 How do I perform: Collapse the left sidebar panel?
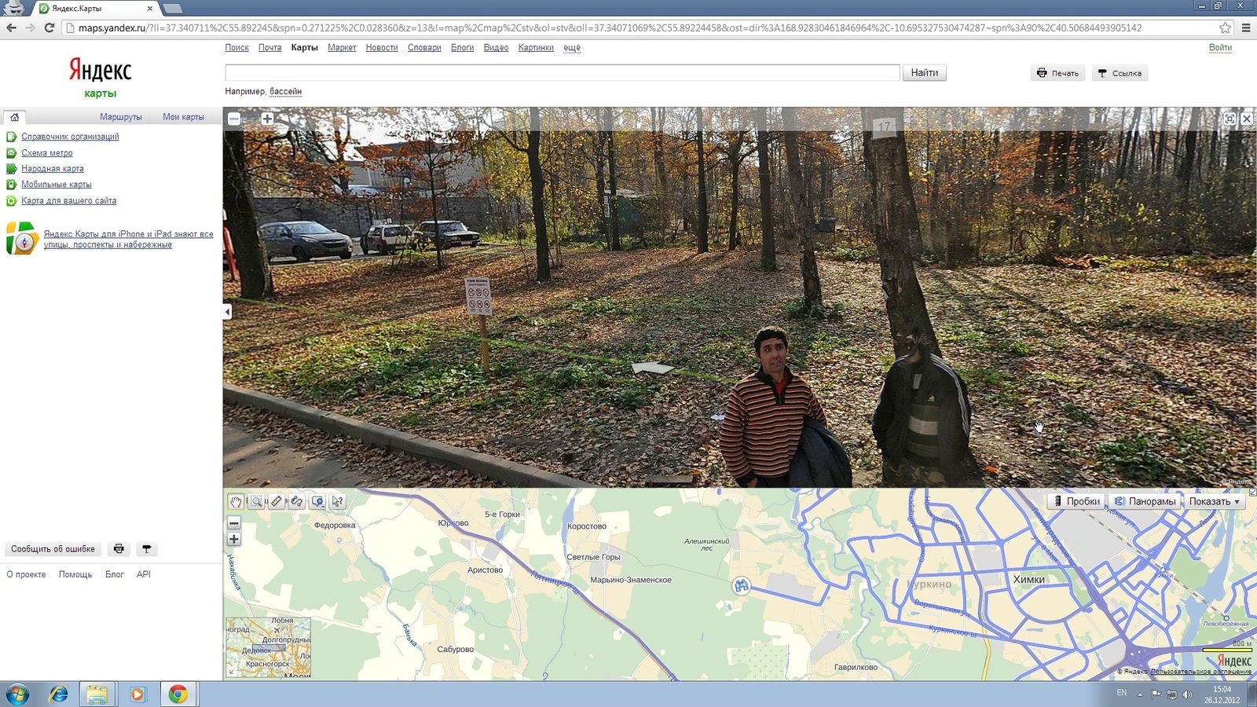point(227,311)
